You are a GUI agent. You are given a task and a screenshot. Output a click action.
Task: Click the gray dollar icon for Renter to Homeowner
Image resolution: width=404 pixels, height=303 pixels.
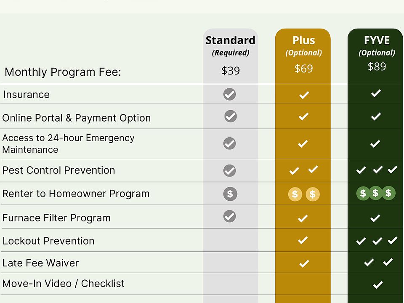point(230,194)
